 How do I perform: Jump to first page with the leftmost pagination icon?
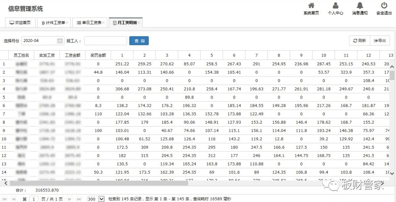click(x=4, y=199)
